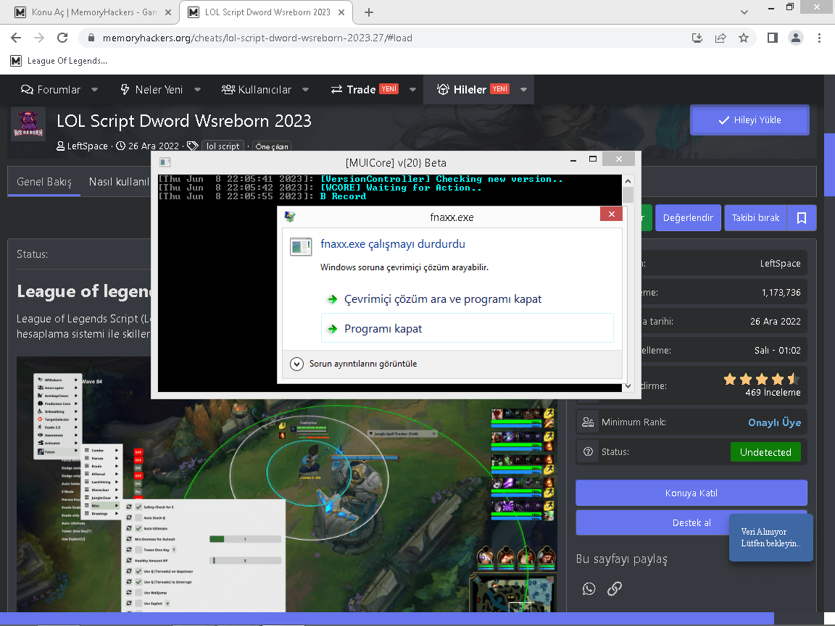Open the Forumlar menu

pyautogui.click(x=51, y=89)
